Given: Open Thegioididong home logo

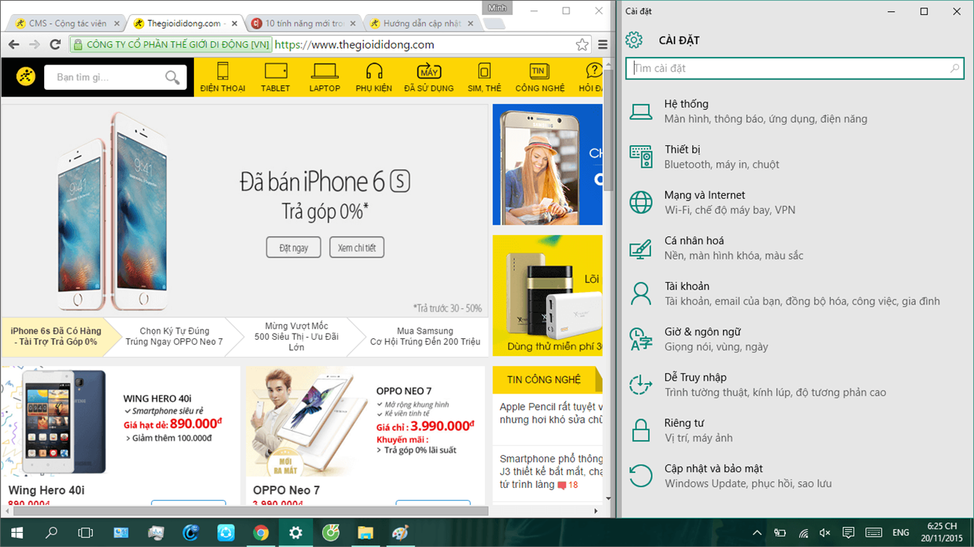Looking at the screenshot, I should 25,77.
